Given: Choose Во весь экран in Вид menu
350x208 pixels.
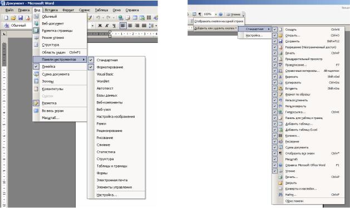Looking at the screenshot, I should tap(60, 111).
